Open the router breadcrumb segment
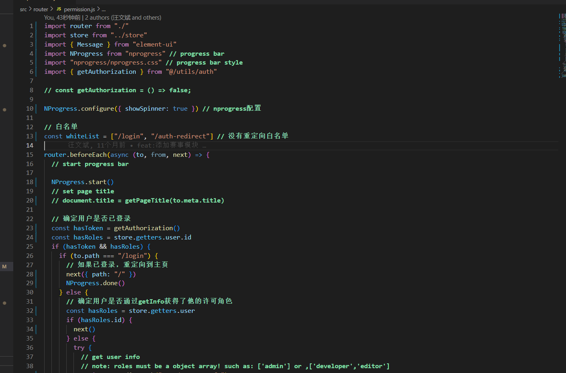The image size is (566, 373). click(41, 9)
